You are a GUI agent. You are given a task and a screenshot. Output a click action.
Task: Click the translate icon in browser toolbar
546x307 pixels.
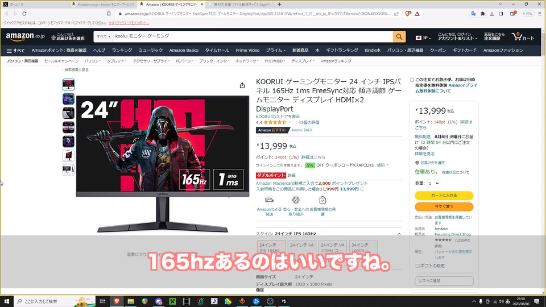[x=473, y=14]
